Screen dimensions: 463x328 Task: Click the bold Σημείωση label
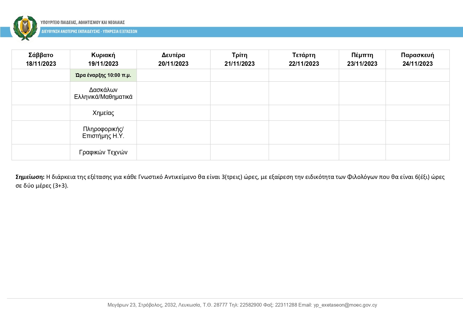click(x=30, y=177)
